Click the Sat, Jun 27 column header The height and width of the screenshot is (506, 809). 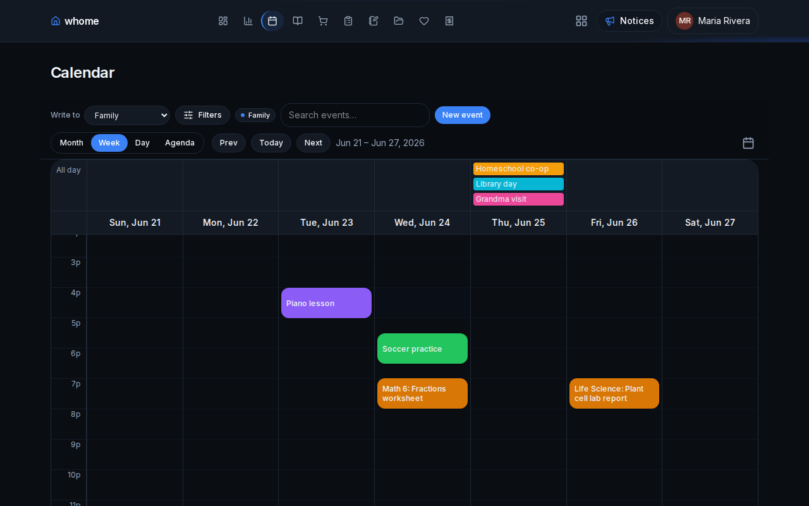point(710,223)
